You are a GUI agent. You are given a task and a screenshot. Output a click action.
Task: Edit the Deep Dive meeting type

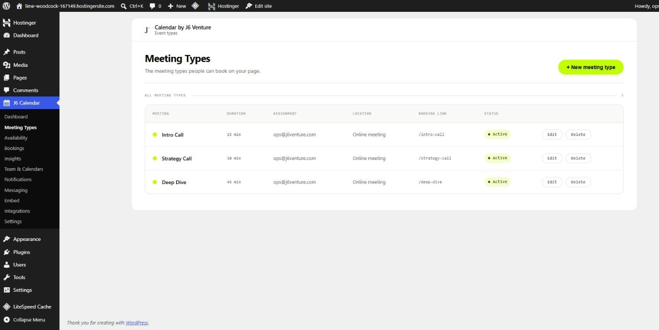pos(552,182)
